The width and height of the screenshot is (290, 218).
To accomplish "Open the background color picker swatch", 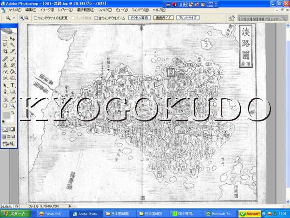I will (11, 120).
